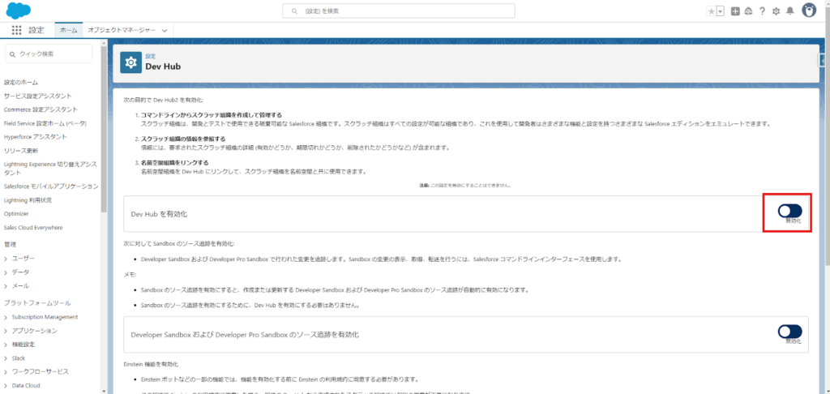Open the オブジェクトマネージャー tab
The width and height of the screenshot is (830, 394).
coord(122,30)
